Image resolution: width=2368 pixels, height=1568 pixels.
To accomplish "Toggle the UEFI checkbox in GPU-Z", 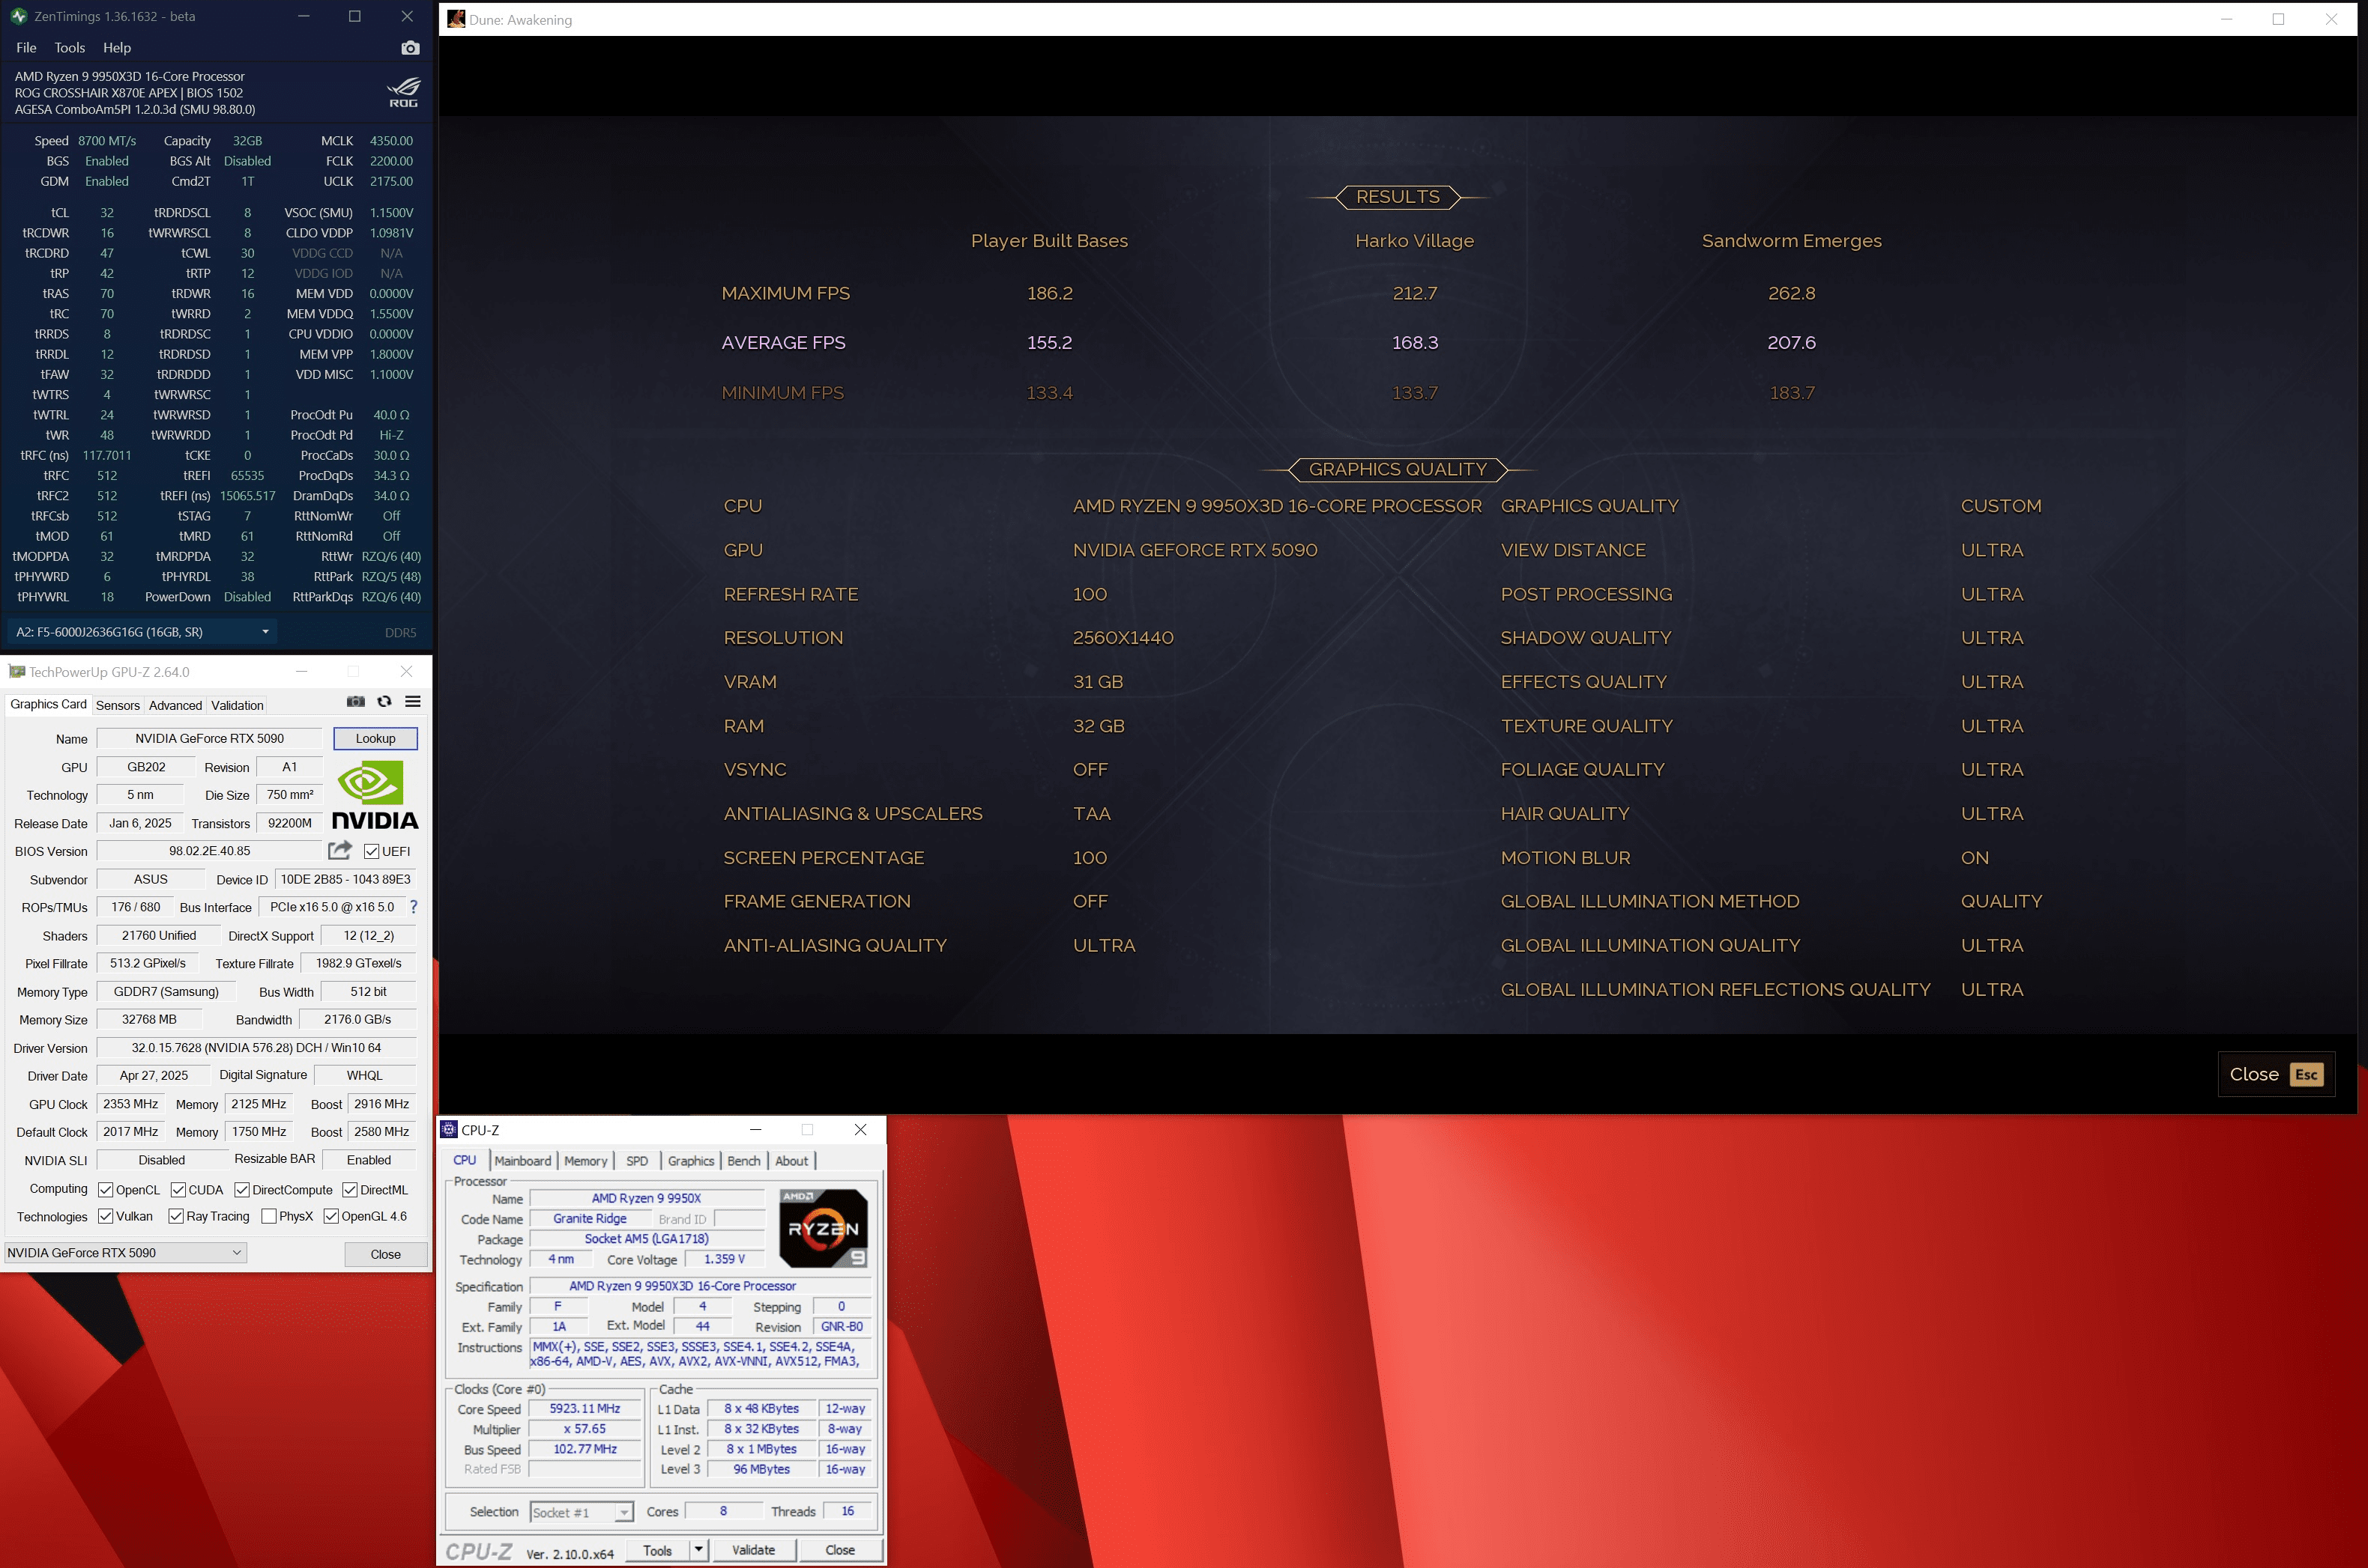I will point(372,852).
